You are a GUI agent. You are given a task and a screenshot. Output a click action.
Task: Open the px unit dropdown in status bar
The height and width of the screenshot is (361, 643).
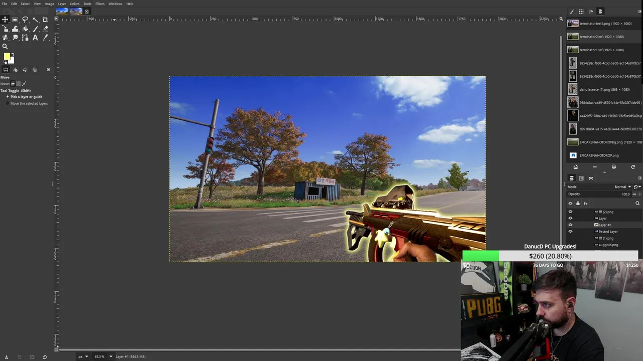coord(83,356)
